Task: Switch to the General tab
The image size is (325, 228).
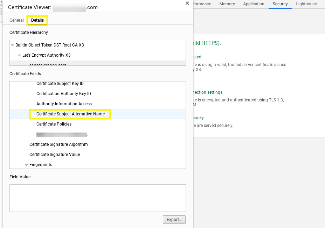Action: [16, 20]
